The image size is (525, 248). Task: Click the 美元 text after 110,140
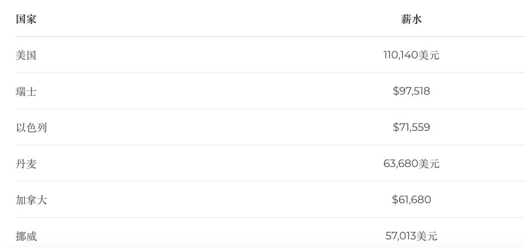point(429,55)
